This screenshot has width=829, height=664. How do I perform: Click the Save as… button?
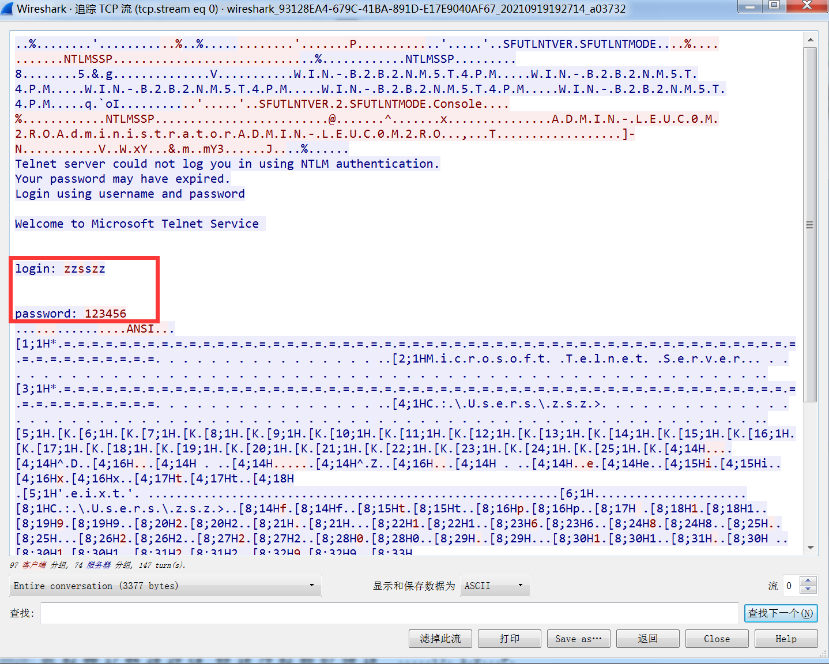[578, 639]
